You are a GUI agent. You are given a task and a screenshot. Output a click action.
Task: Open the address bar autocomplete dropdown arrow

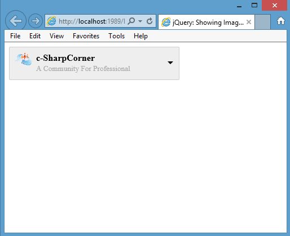pyautogui.click(x=140, y=21)
